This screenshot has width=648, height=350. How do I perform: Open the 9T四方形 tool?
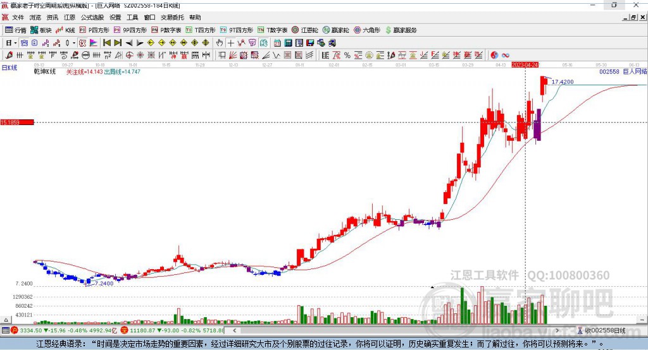pyautogui.click(x=237, y=30)
